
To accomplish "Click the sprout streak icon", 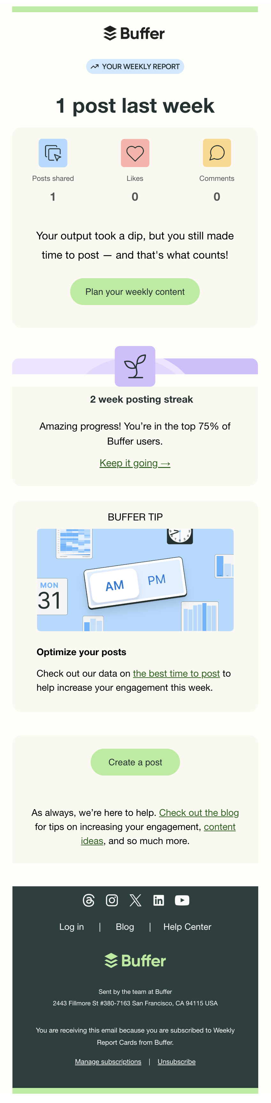I will (x=135, y=366).
